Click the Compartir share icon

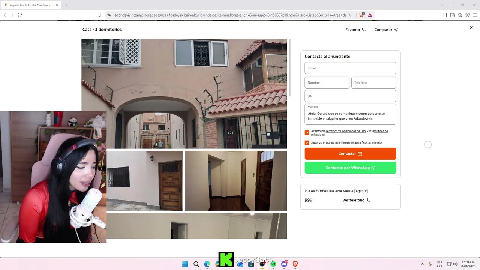point(396,30)
